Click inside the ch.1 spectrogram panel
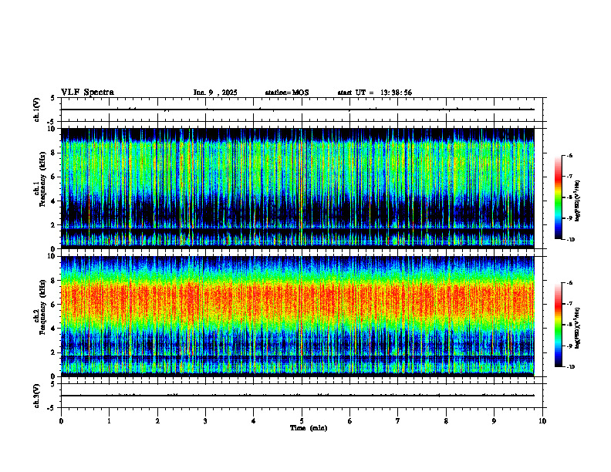 click(x=298, y=188)
